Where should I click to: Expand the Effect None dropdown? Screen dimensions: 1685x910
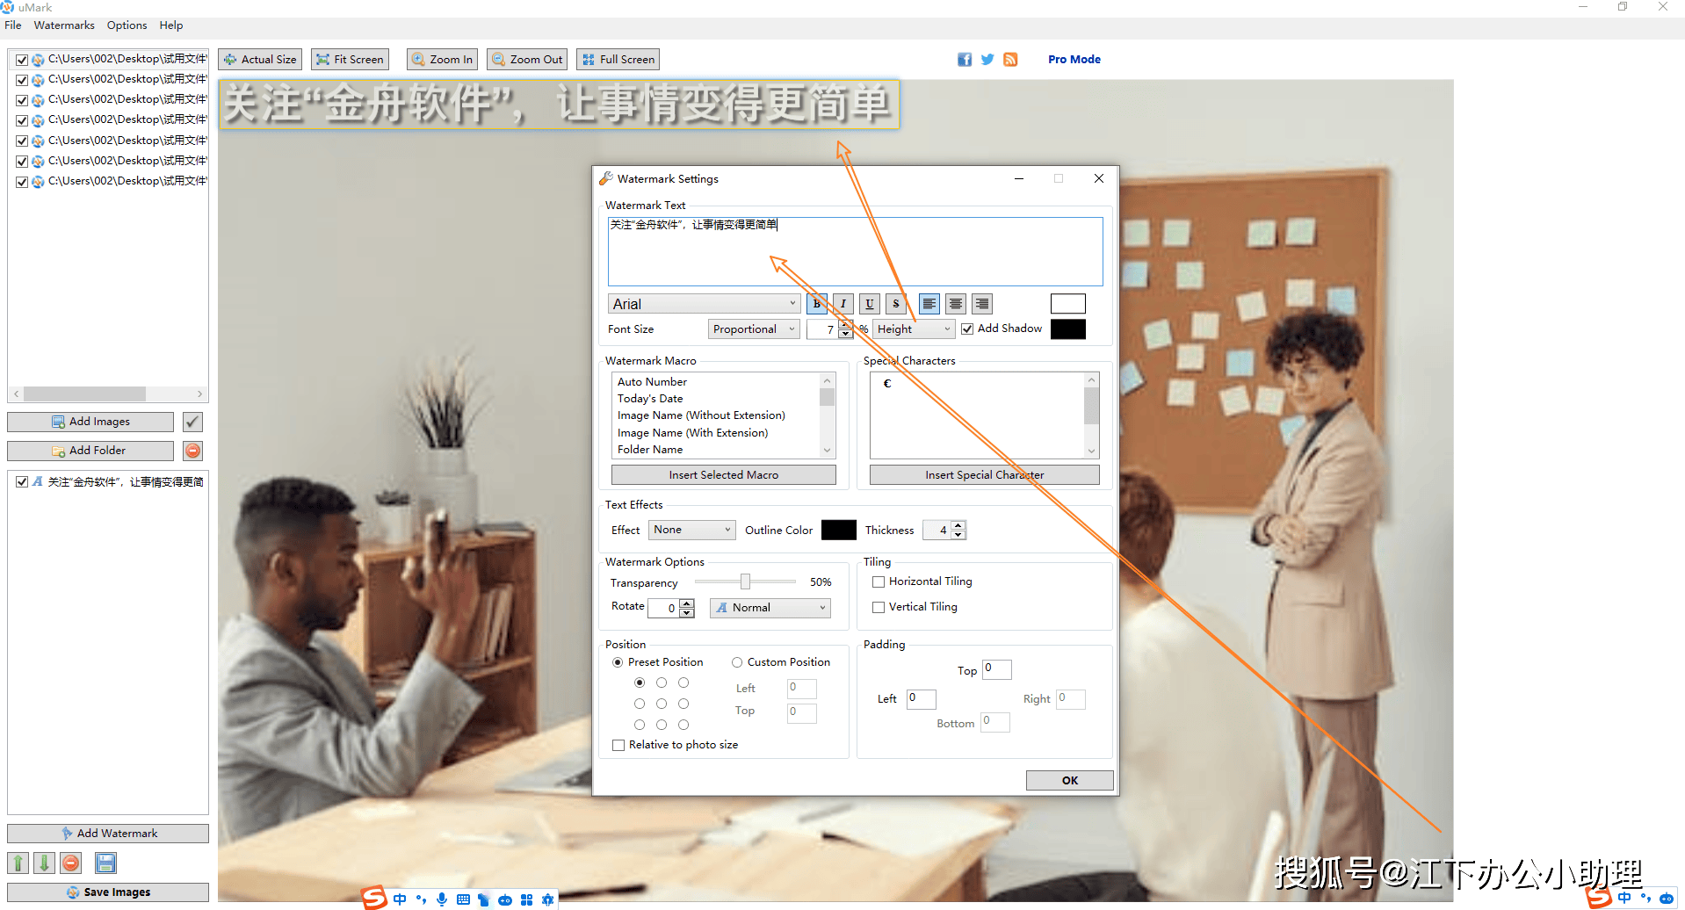coord(692,530)
